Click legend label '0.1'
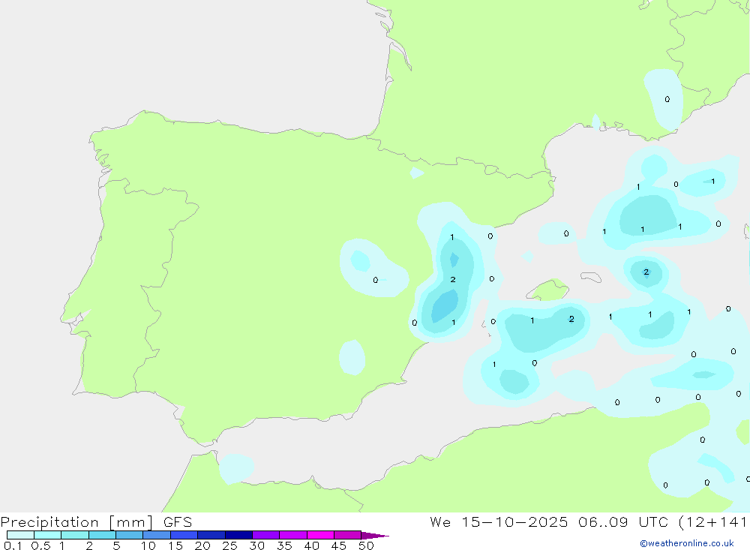Viewport: 750px width, 550px height. pos(13,545)
